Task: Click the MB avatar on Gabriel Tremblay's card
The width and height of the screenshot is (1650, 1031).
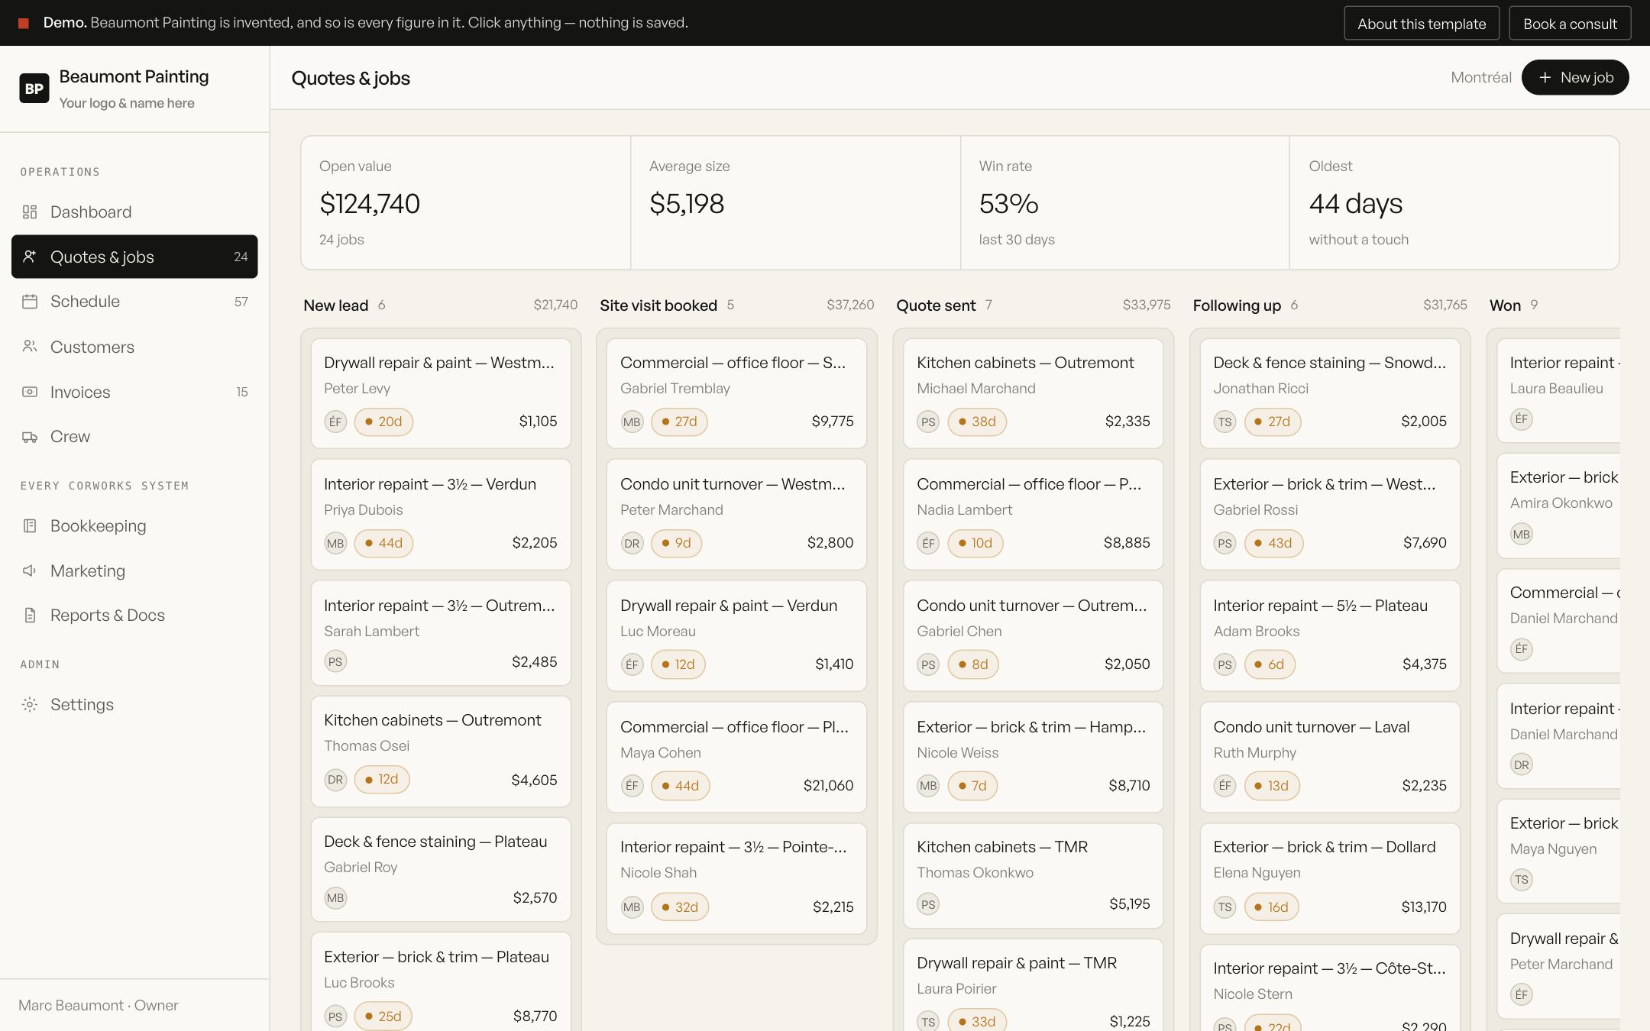Action: 632,422
